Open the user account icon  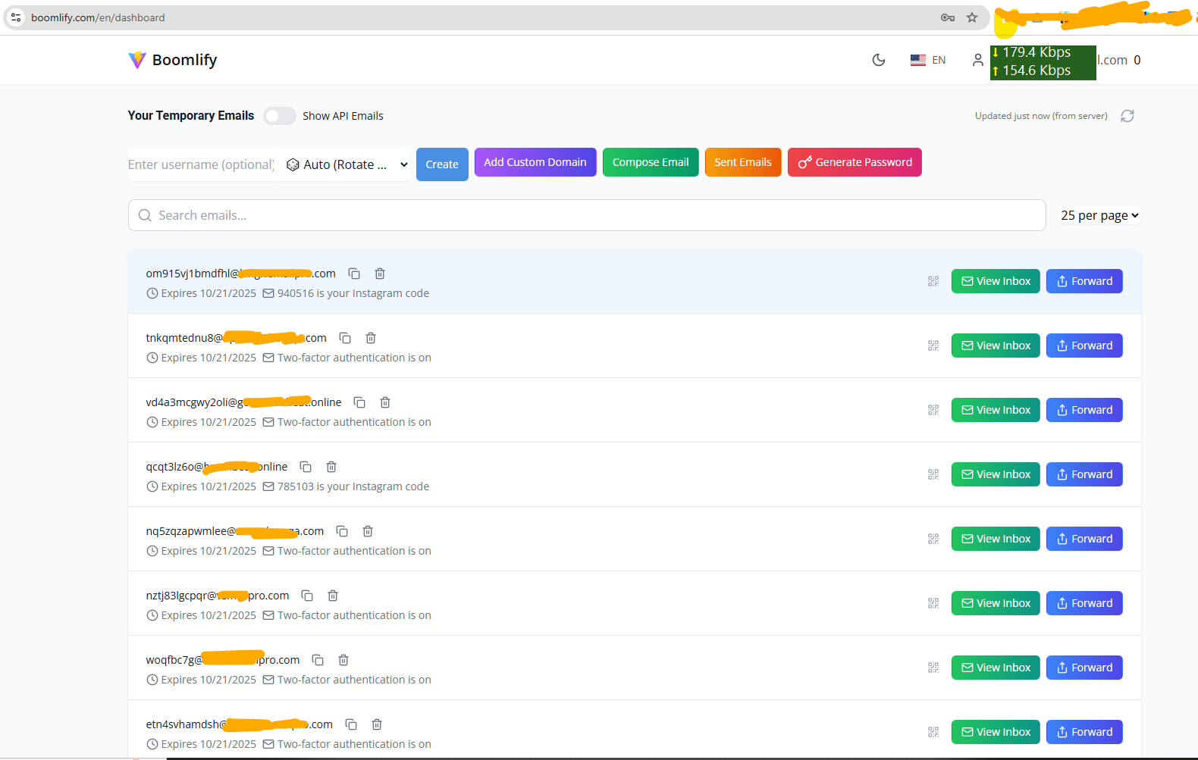pos(978,60)
